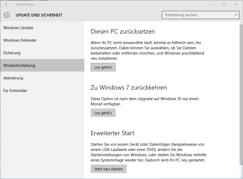
Task: Start PC reset with Los geht's
Action: coord(103,67)
